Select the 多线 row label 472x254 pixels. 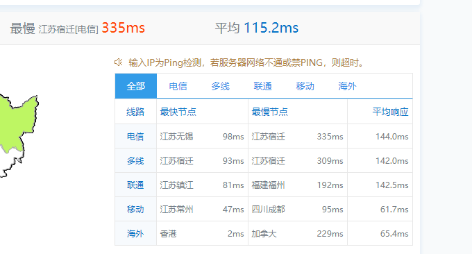(135, 161)
